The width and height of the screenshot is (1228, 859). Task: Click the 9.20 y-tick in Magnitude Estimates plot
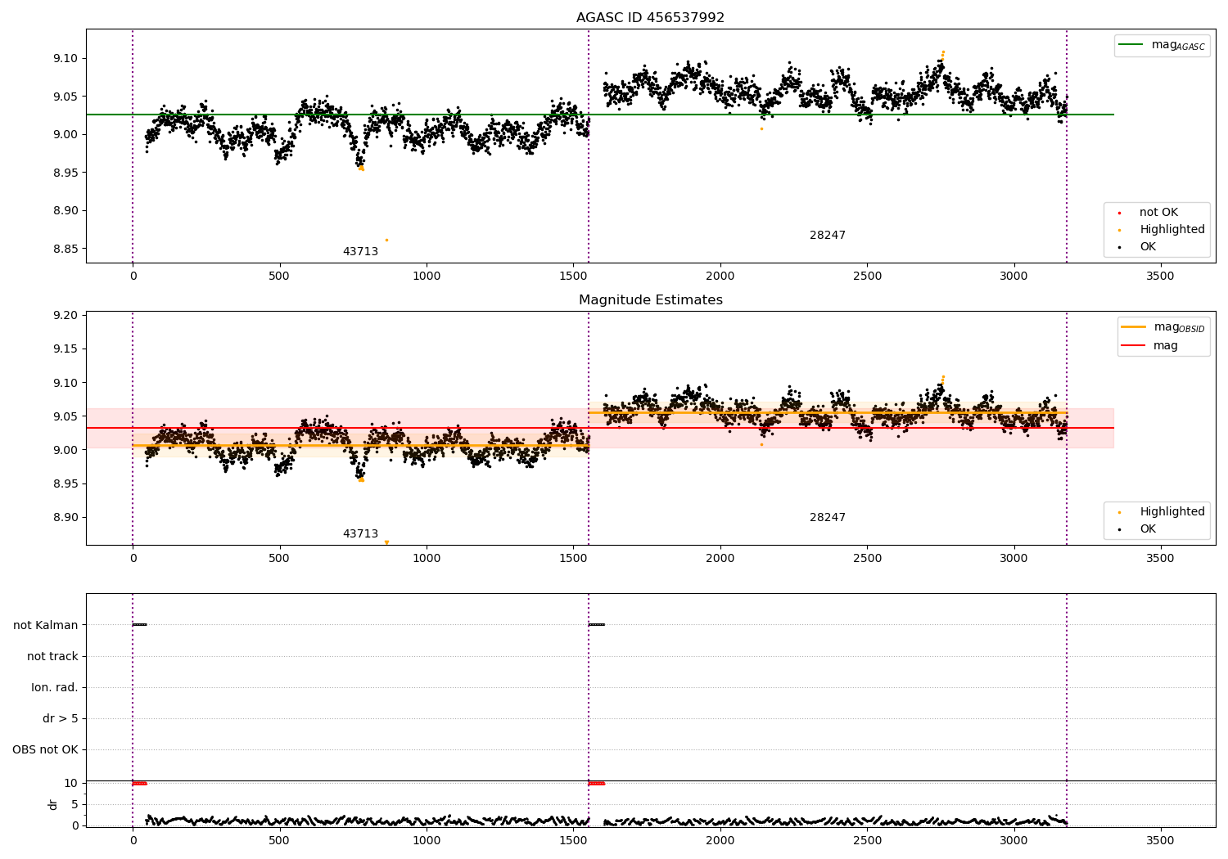click(65, 316)
